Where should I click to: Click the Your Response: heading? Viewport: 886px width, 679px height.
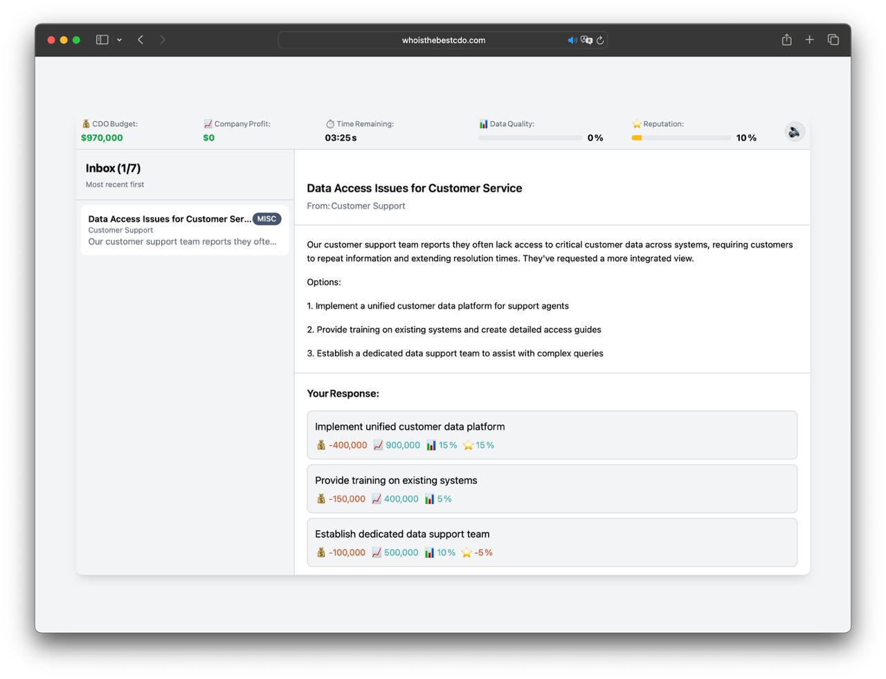[343, 393]
